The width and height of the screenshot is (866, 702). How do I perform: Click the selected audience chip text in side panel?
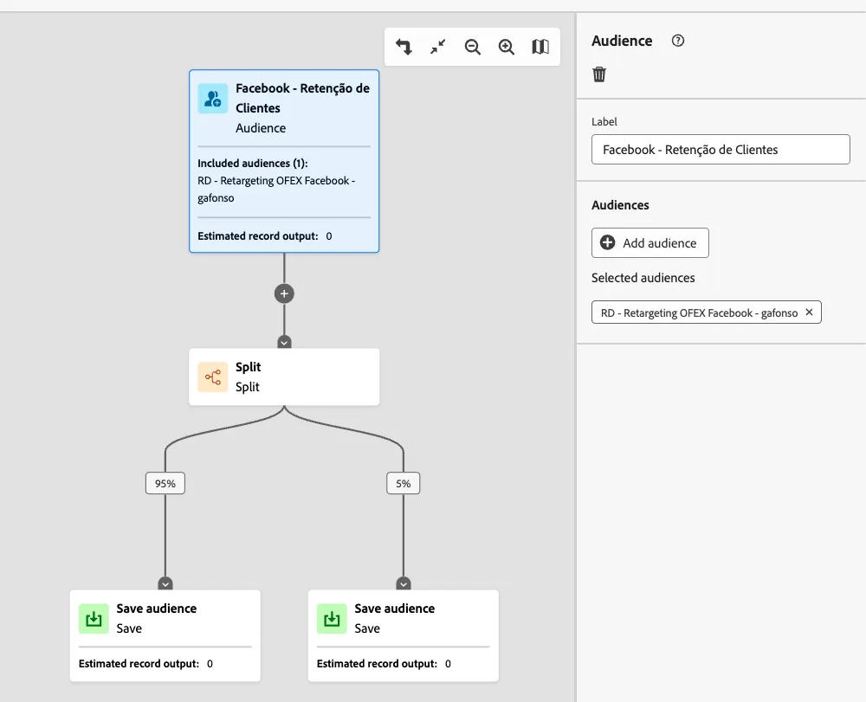[699, 313]
